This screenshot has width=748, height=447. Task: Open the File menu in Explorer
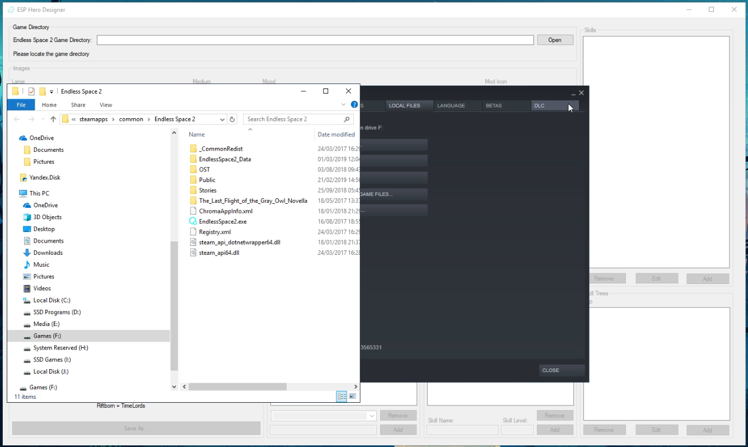point(21,105)
